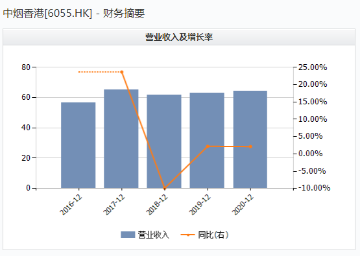Click the 营业收入 legend label
The image size is (360, 256).
coord(154,235)
